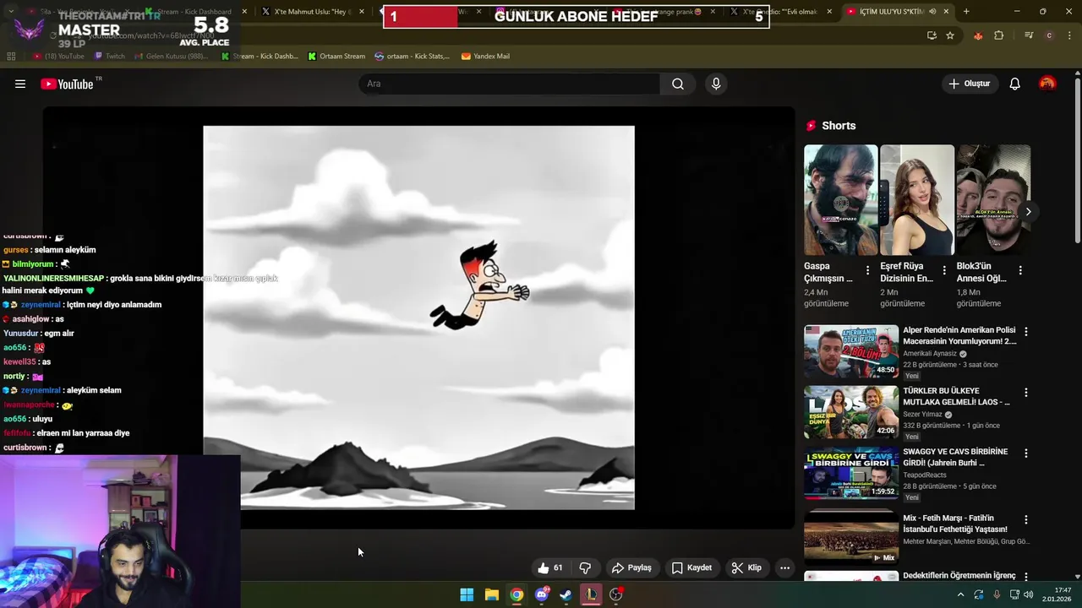This screenshot has height=608, width=1082.
Task: Open League of Legends taskbar icon
Action: 591,594
